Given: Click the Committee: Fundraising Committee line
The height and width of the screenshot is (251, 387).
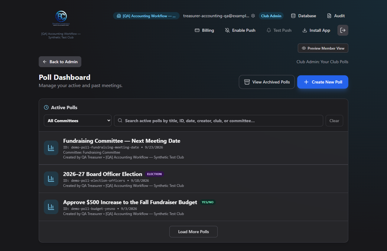Looking at the screenshot, I should coord(92,152).
